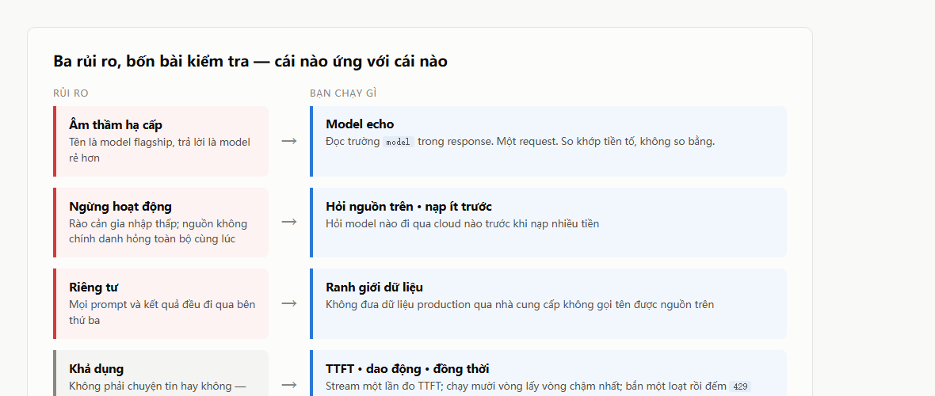Screen dimensions: 935x396
Task: Click the 'Hỏi nguồn trên • nạp ít trước' title
Action: [x=408, y=207]
